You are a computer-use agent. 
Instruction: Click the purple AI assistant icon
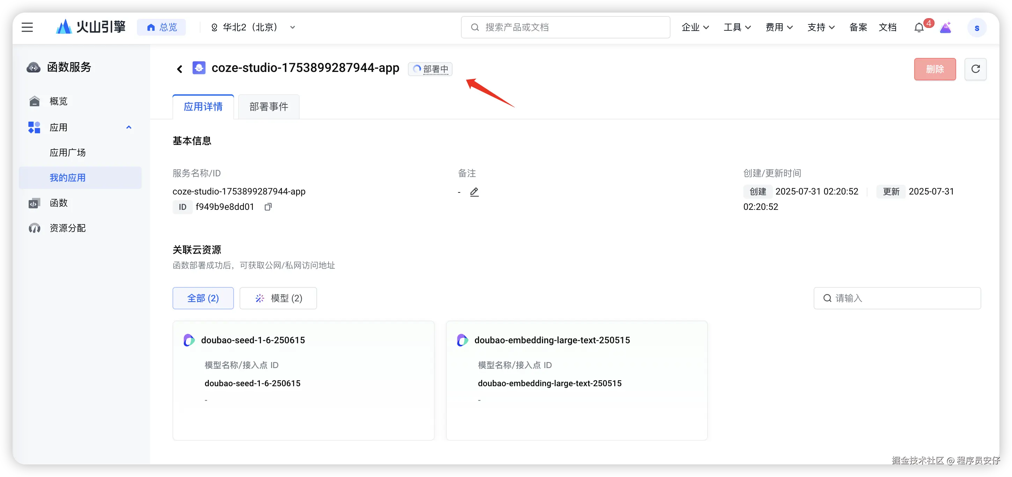pyautogui.click(x=945, y=28)
